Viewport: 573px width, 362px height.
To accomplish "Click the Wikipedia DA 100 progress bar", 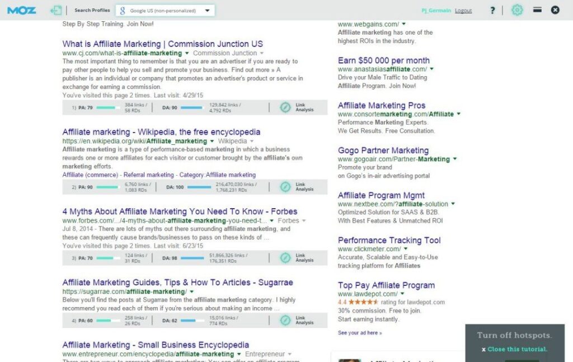I will 199,187.
